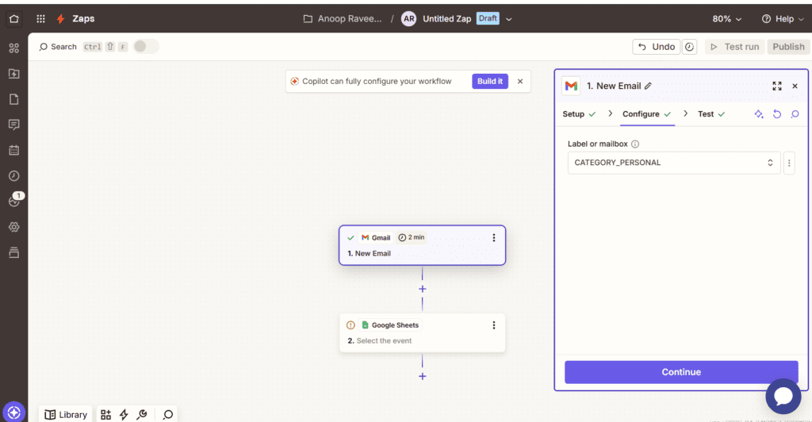The height and width of the screenshot is (422, 812).
Task: Click the home icon in the top bar
Action: [13, 18]
